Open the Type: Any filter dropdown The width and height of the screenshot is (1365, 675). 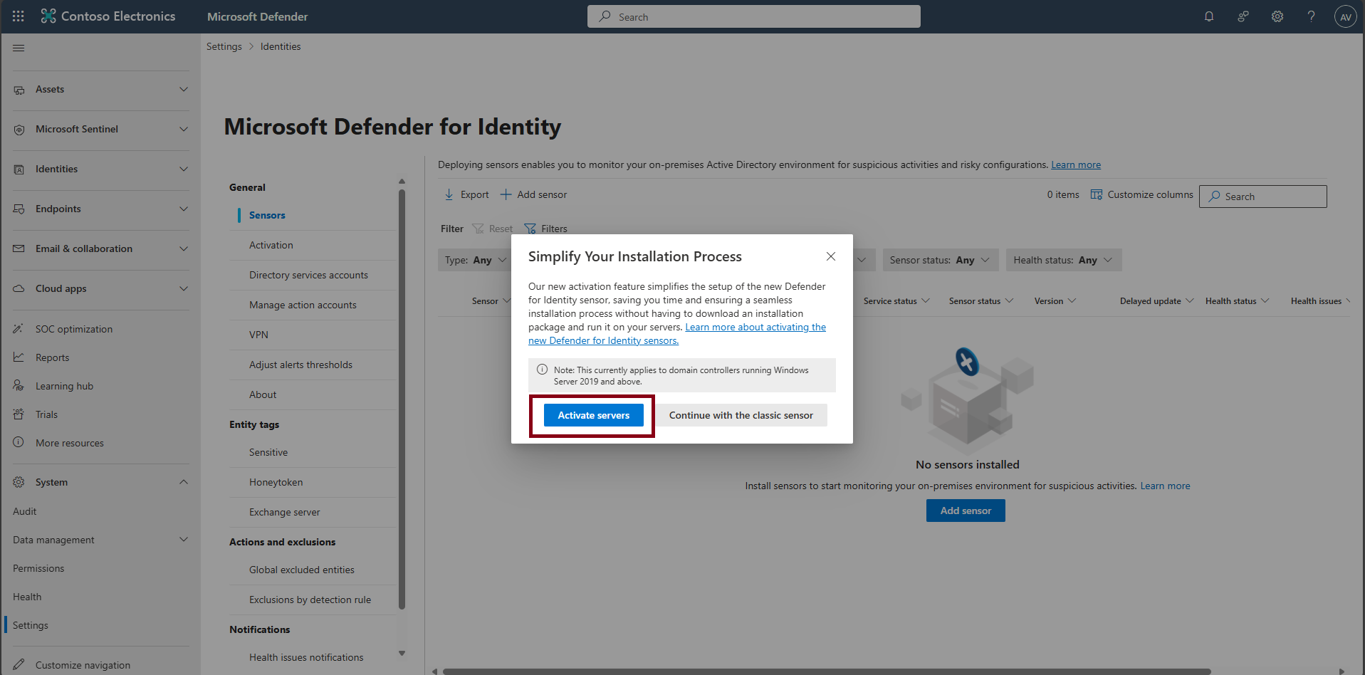pyautogui.click(x=474, y=260)
